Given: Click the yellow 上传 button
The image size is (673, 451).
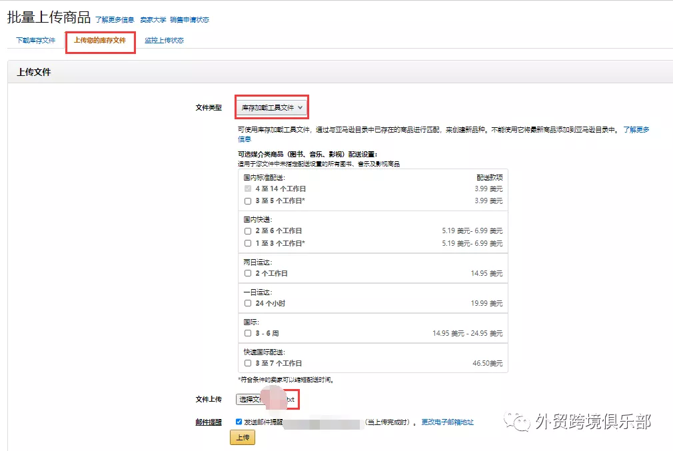Looking at the screenshot, I should (x=243, y=437).
